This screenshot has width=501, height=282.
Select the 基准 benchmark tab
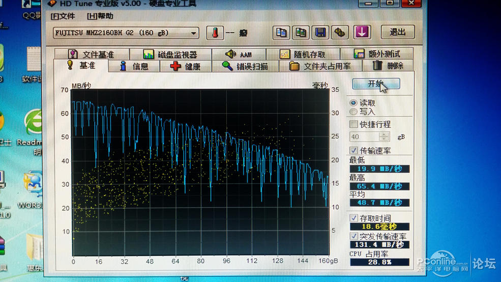pos(81,66)
